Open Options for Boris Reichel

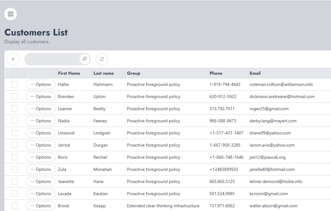pos(41,157)
